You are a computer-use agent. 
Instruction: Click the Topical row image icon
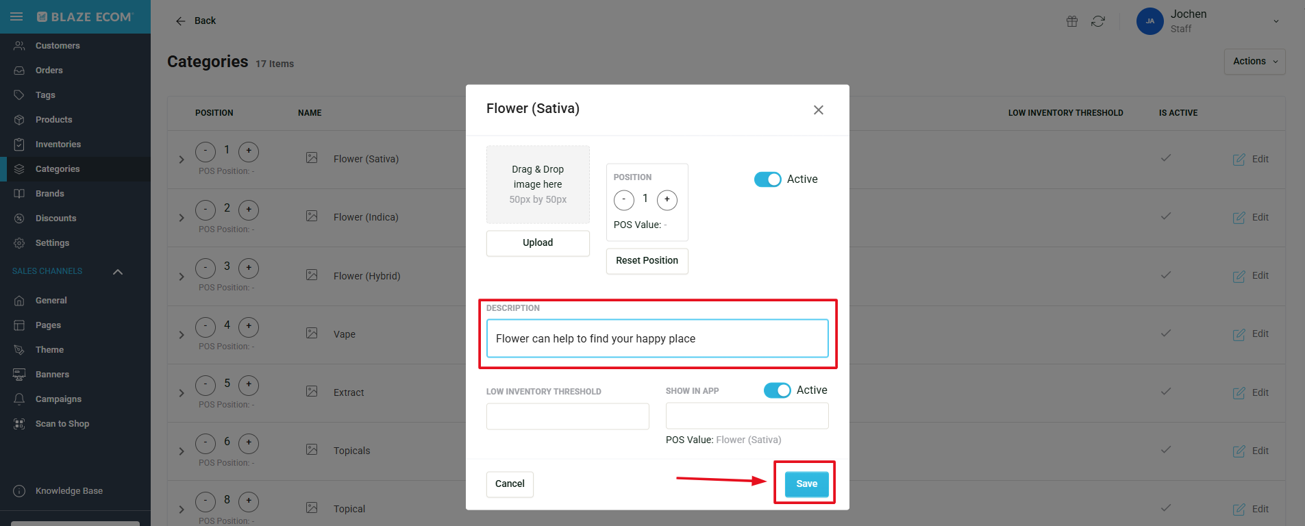pos(312,508)
